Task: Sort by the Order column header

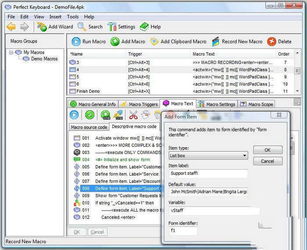Action: pyautogui.click(x=284, y=54)
